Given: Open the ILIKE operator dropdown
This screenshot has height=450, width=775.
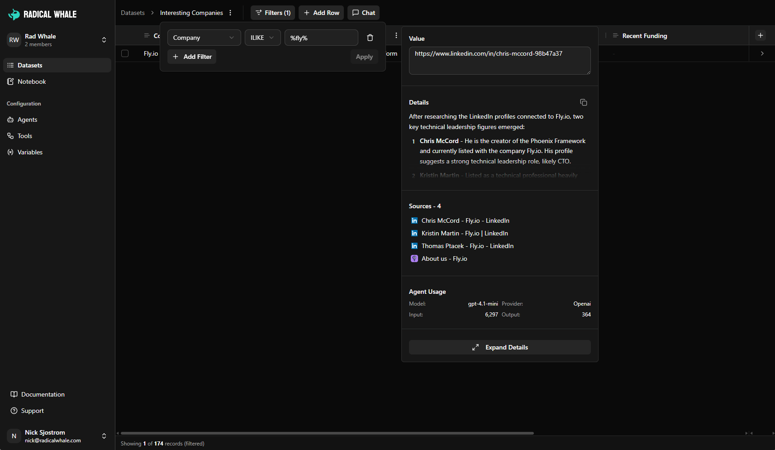Looking at the screenshot, I should tap(262, 38).
